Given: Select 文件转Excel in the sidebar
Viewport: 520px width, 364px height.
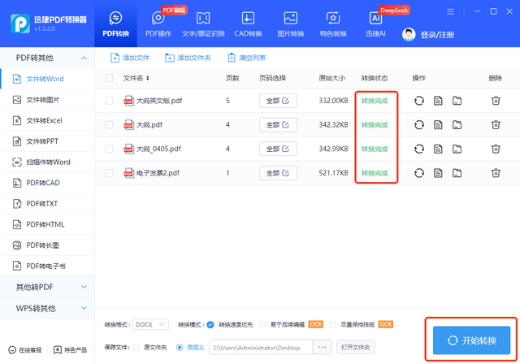Looking at the screenshot, I should (x=44, y=120).
